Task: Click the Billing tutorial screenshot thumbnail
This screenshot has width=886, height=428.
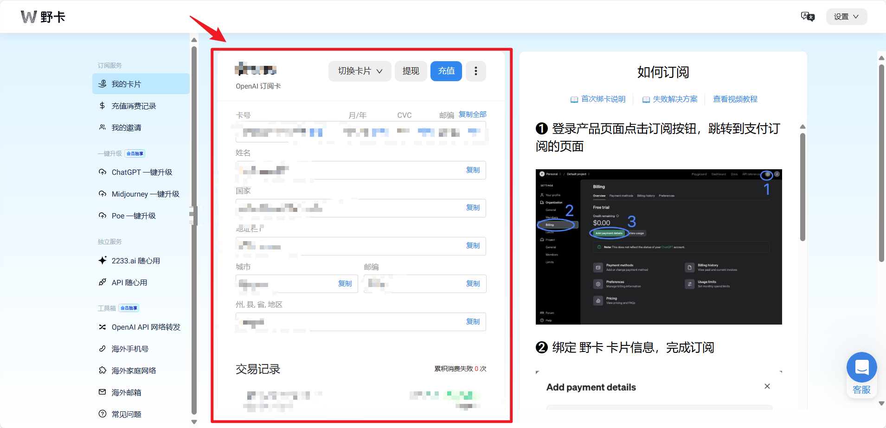Action: tap(659, 247)
